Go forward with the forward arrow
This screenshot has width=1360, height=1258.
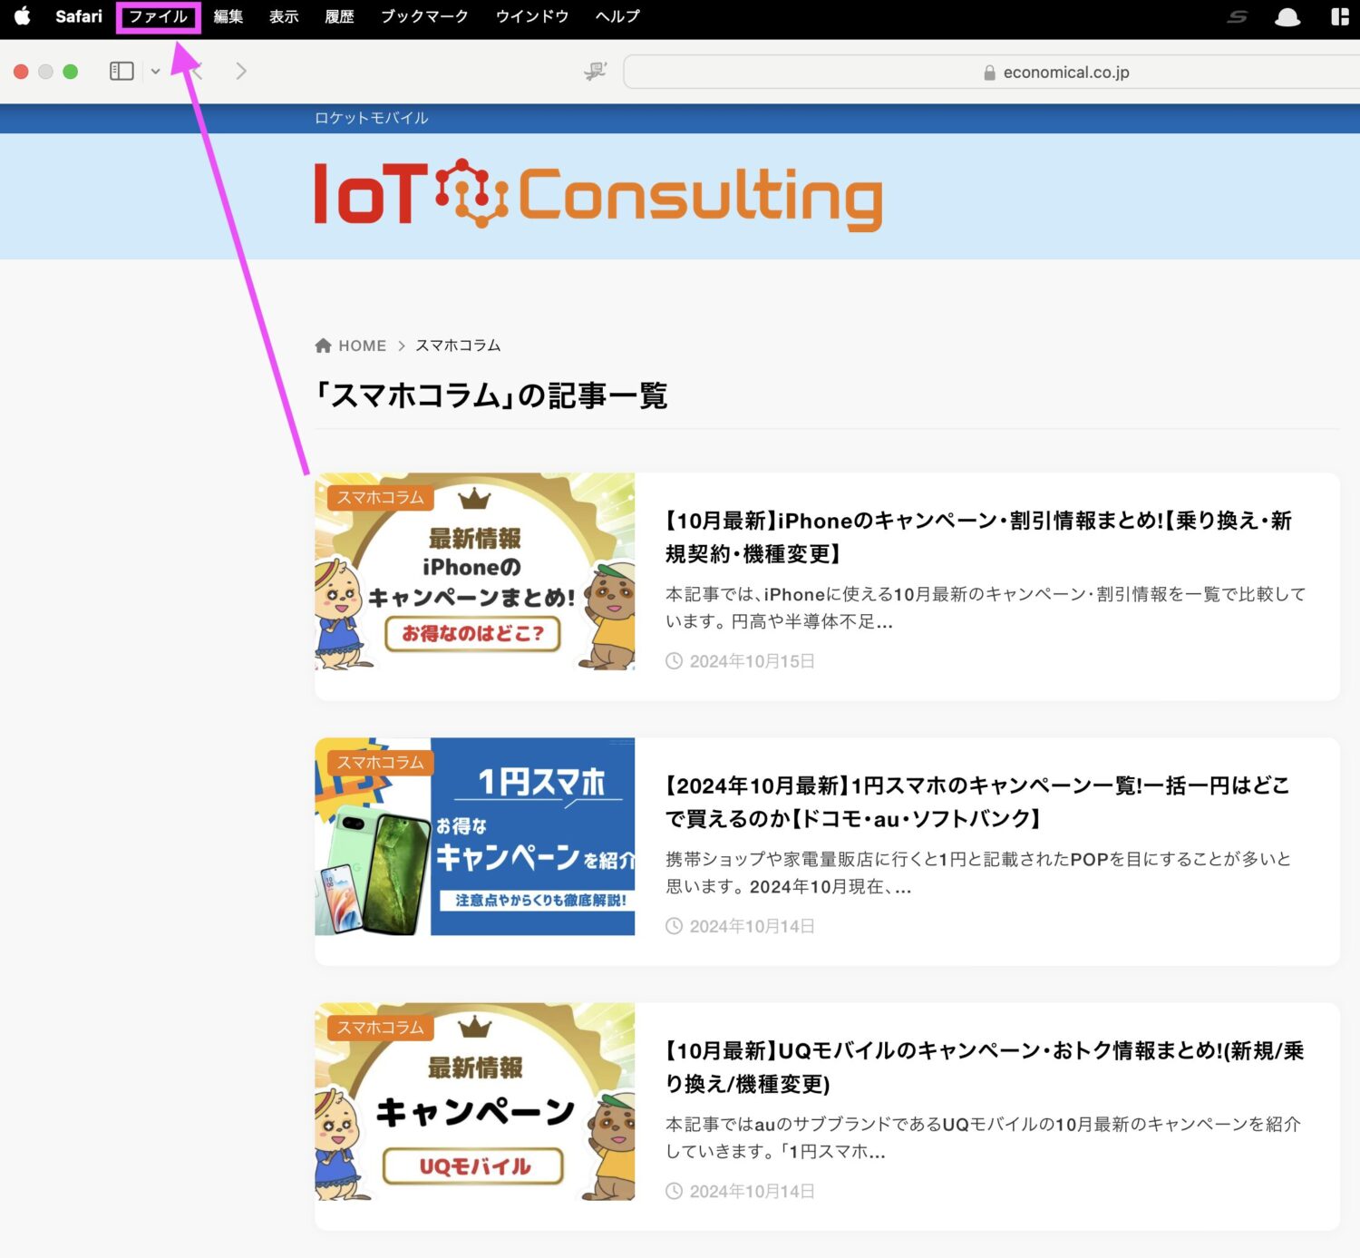pyautogui.click(x=240, y=71)
